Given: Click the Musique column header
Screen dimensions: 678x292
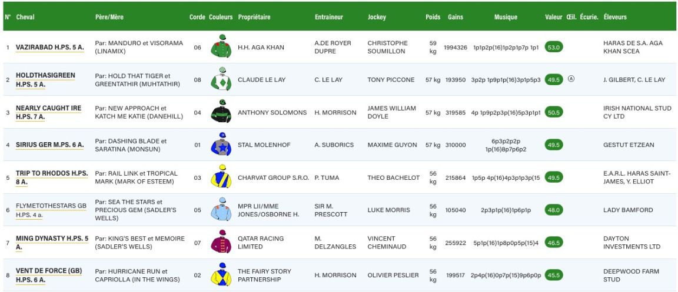Looking at the screenshot, I should [506, 17].
